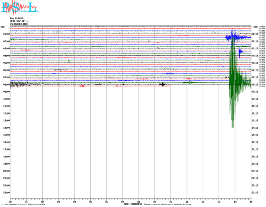Click the 23:15 time label on right axis
This screenshot has height=207, width=266.
(255, 192)
